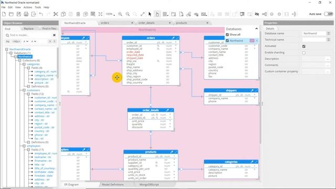The image size is (336, 189).
Task: Click the Print toolbar icon
Action: click(x=26, y=14)
